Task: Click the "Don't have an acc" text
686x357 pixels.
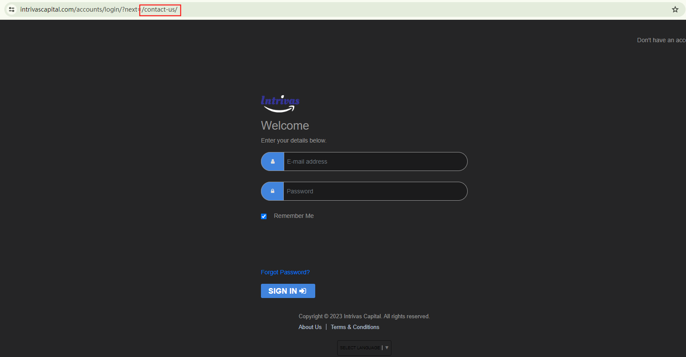Action: (x=661, y=40)
